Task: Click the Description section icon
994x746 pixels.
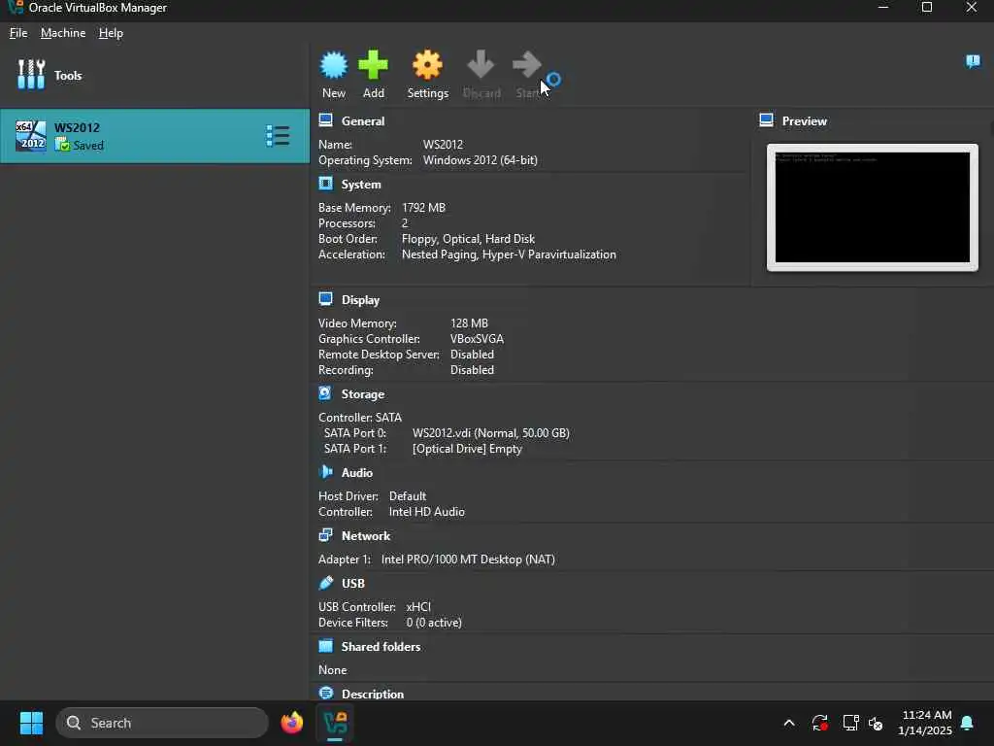Action: (326, 693)
